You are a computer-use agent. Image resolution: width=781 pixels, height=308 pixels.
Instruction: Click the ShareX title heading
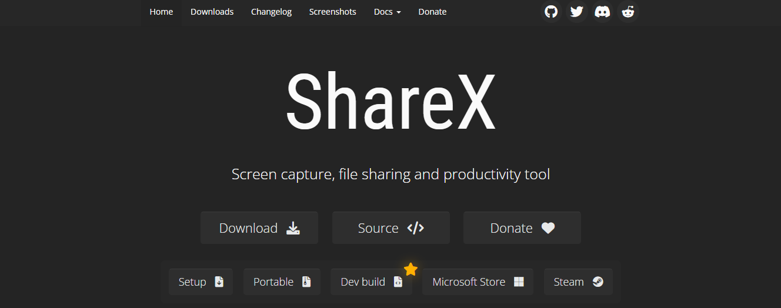(390, 101)
